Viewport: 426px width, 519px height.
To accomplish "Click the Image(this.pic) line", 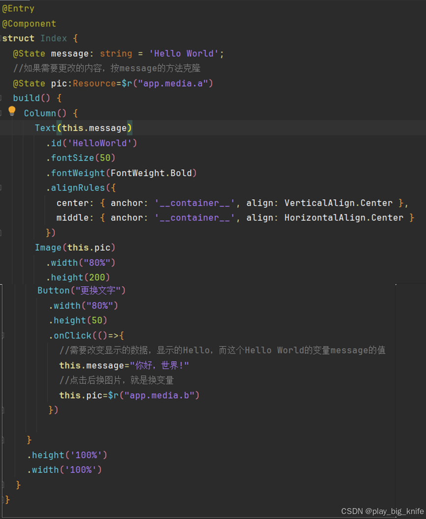I will point(75,248).
